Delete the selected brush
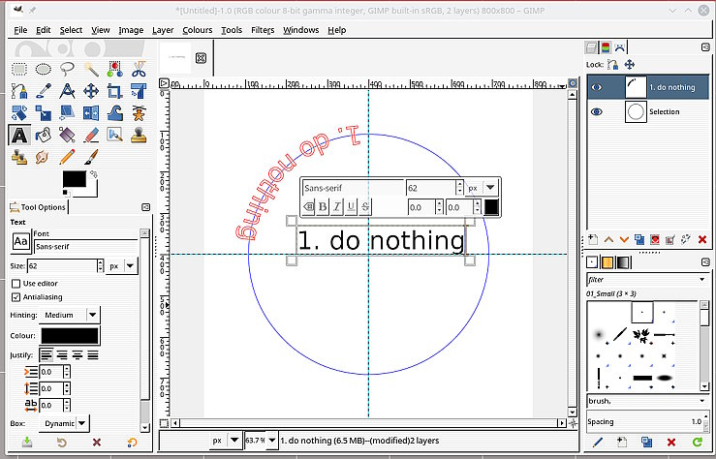Screen dimensions: 716x459 pyautogui.click(x=671, y=442)
